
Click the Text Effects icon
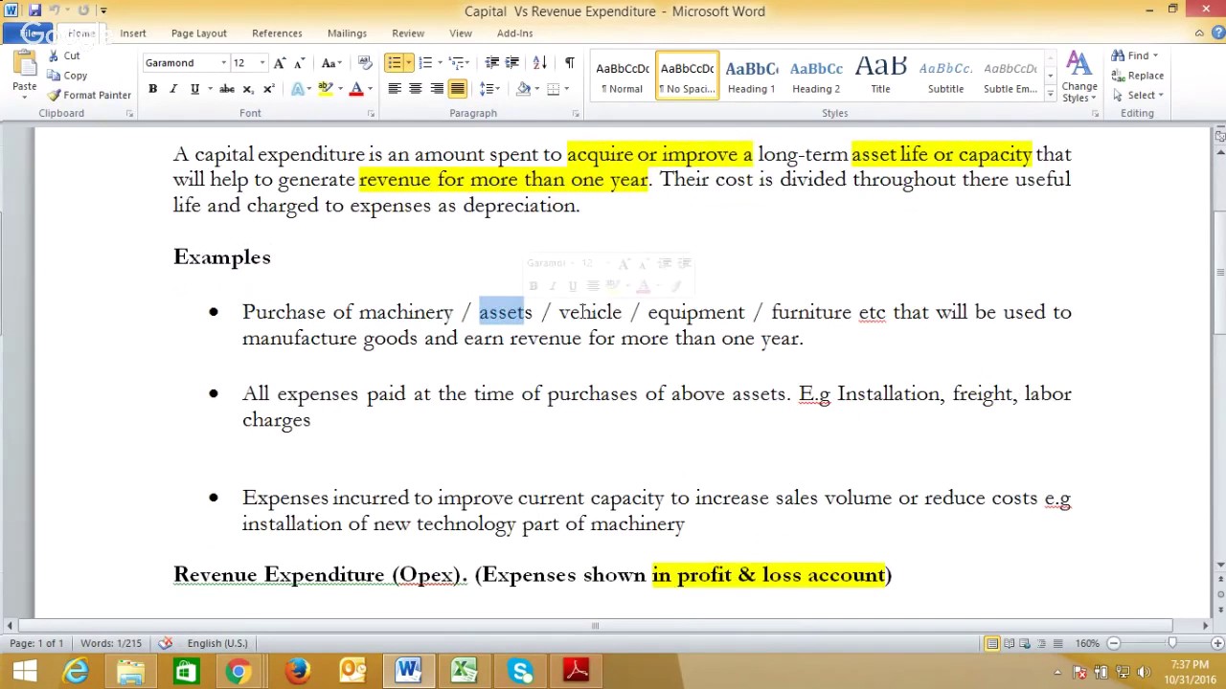pyautogui.click(x=298, y=89)
